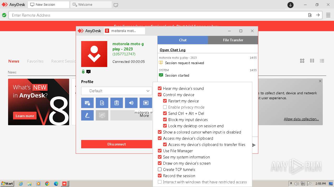
Task: Select the motorola mot... session tab
Action: click(124, 31)
